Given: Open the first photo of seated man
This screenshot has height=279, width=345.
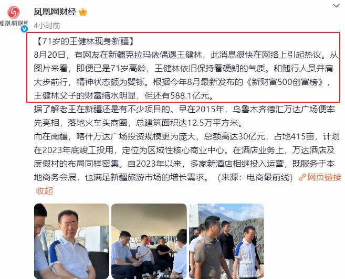Looking at the screenshot, I should point(71,241).
